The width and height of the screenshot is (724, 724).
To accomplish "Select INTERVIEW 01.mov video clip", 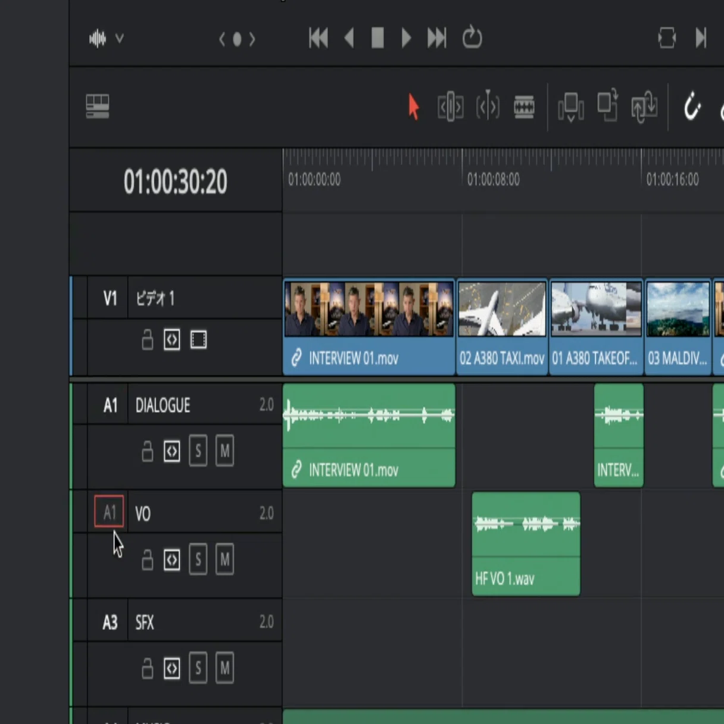I will [x=369, y=327].
